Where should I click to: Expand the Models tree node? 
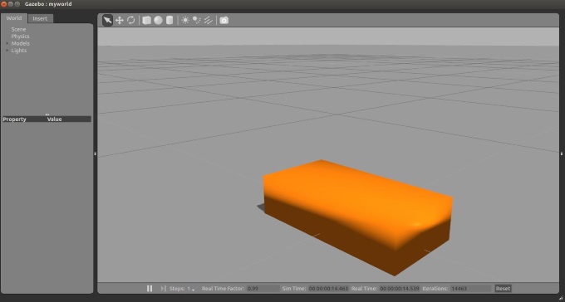(7, 43)
